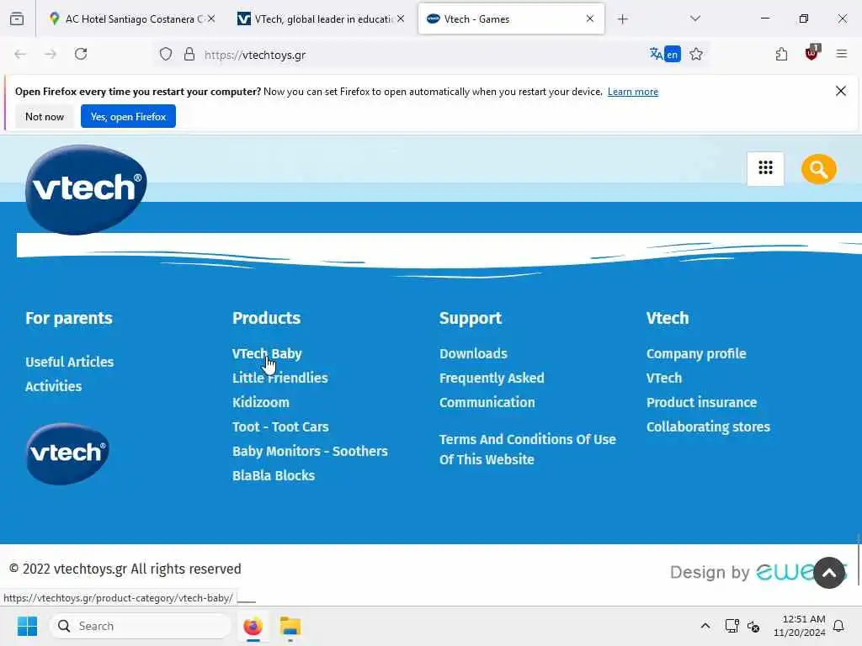
Task: Open the page translation icon
Action: click(665, 54)
